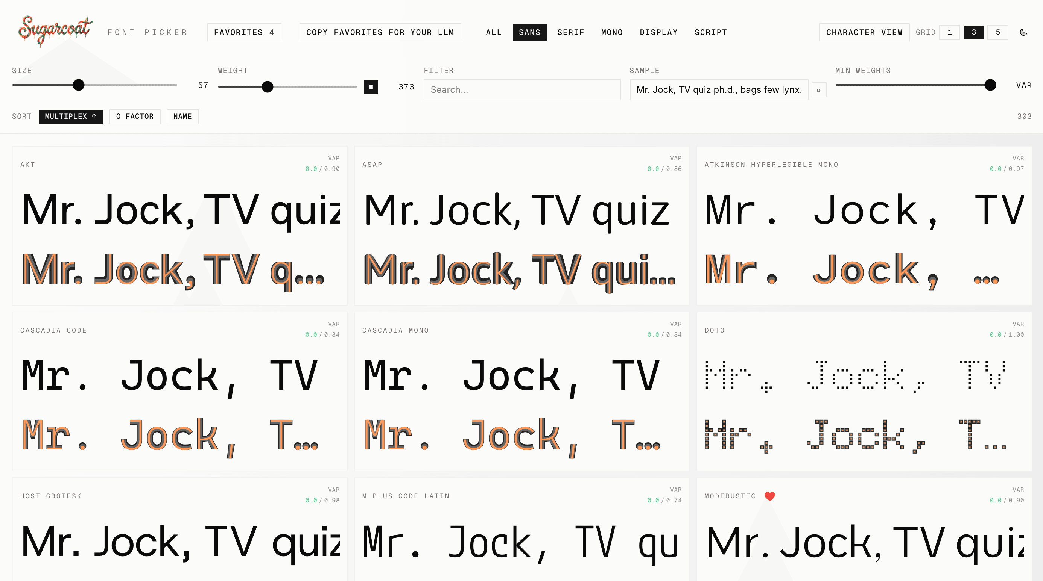Unfavorite Moderustic via the red heart
The height and width of the screenshot is (581, 1043).
coord(769,496)
